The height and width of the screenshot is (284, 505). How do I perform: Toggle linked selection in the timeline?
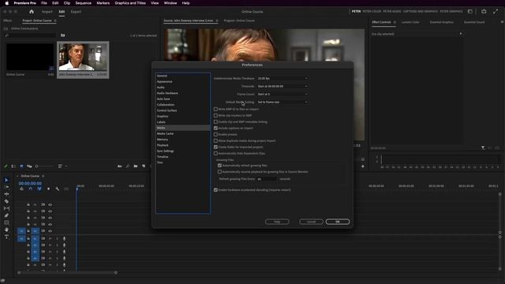39,189
